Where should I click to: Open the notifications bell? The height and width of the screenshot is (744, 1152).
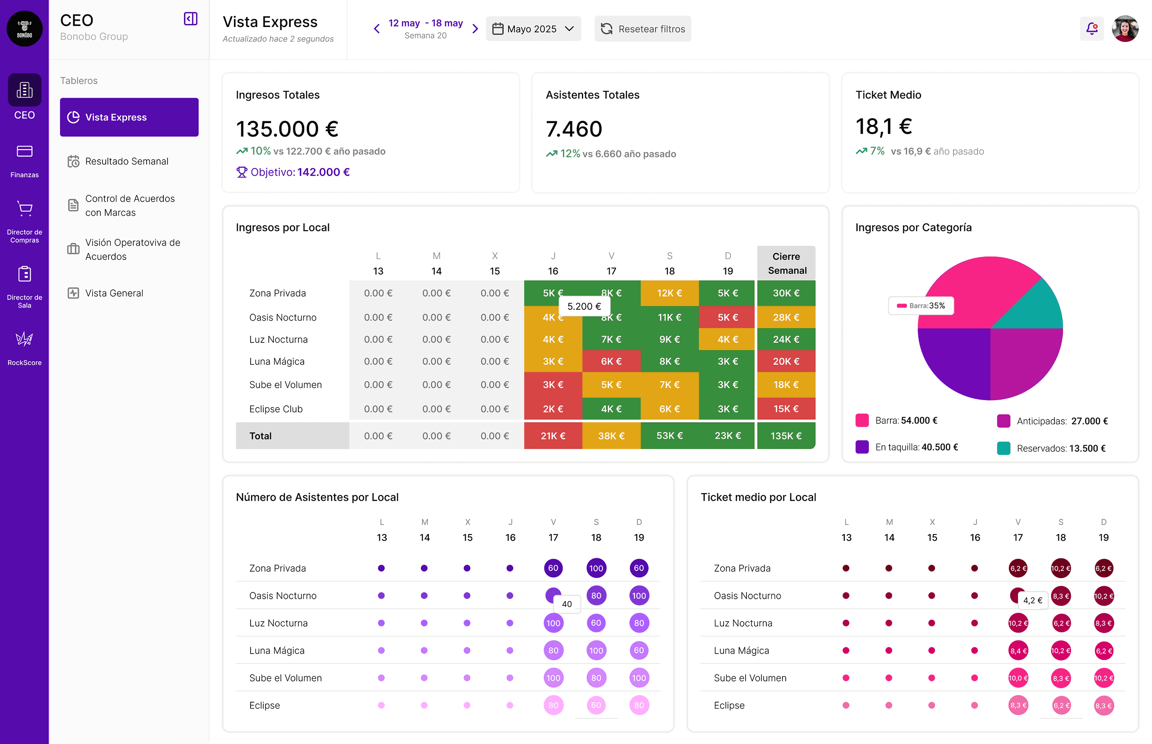click(x=1092, y=28)
